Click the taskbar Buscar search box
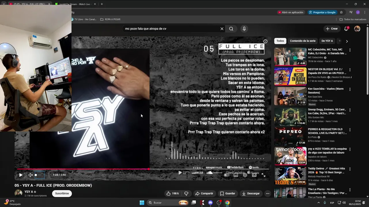Screen dimensions: 369x207 168,203
